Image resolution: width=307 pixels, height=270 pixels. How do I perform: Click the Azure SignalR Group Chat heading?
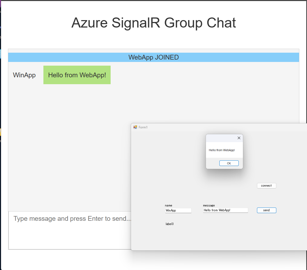pyautogui.click(x=153, y=23)
